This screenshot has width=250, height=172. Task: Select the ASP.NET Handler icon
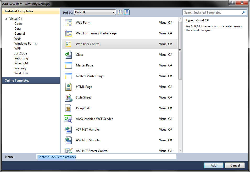tap(68, 130)
